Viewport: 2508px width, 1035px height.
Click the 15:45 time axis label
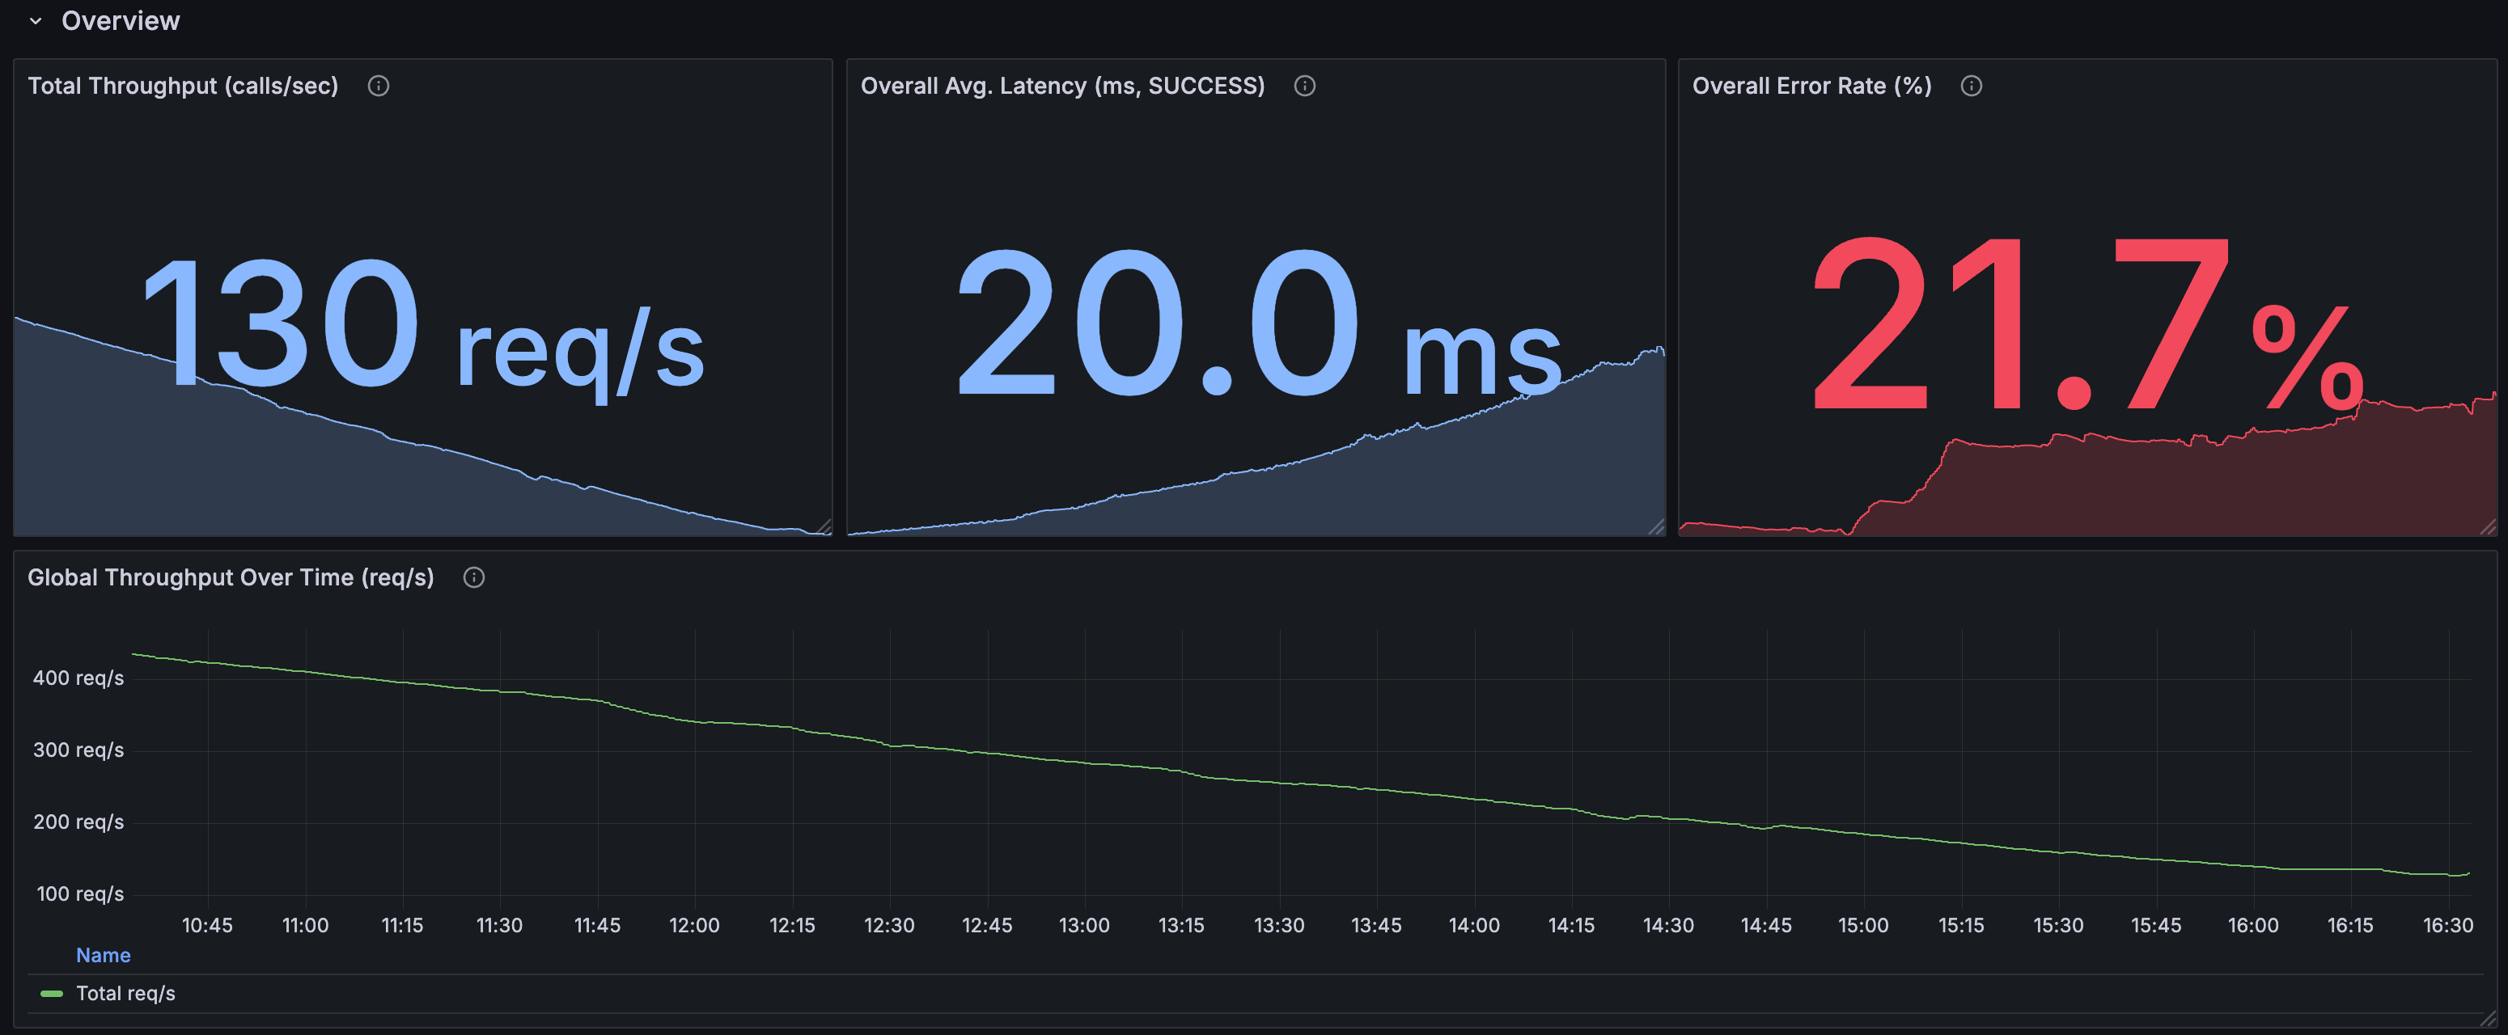pos(2155,925)
